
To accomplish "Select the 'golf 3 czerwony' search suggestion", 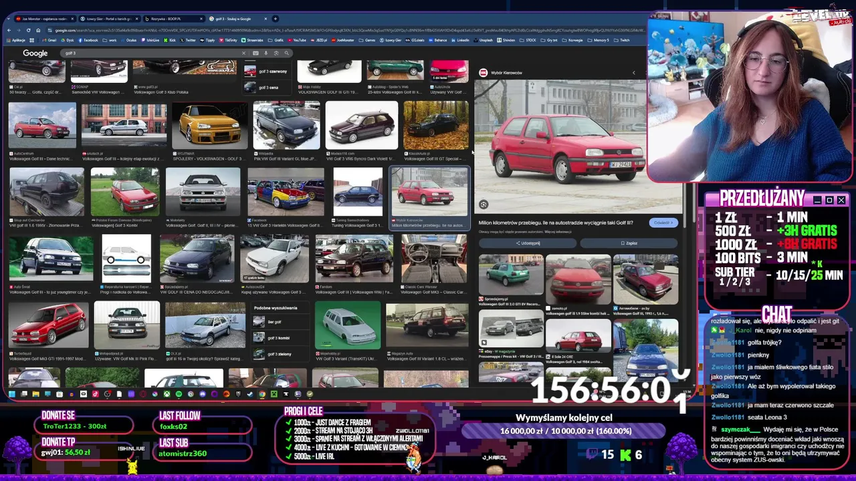I will 267,71.
